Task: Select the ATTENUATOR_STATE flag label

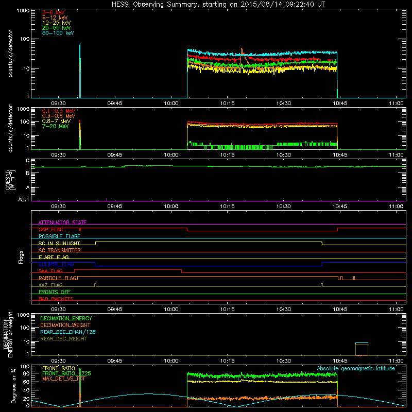Action: [x=62, y=222]
